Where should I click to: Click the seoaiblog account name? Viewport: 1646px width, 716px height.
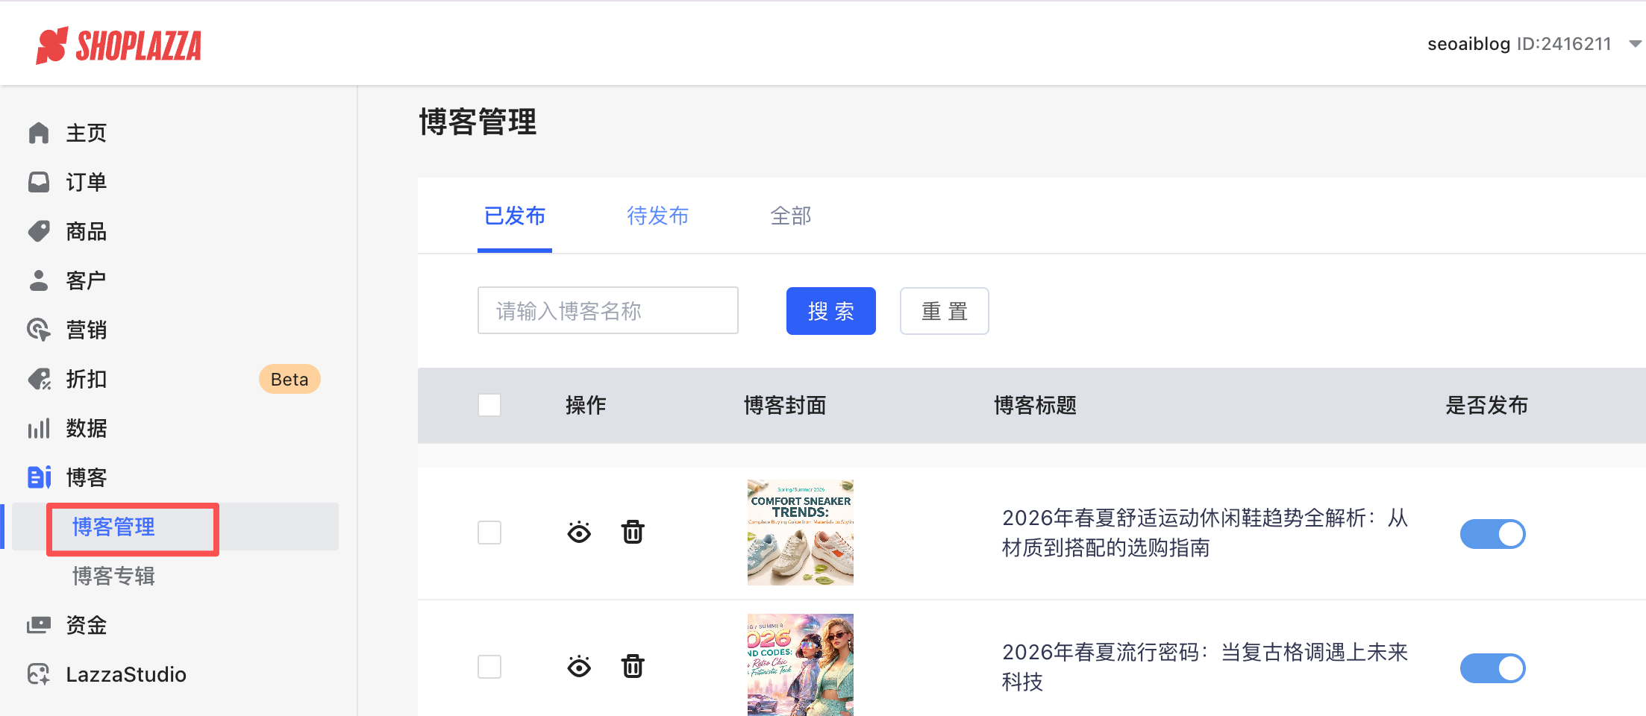tap(1468, 44)
